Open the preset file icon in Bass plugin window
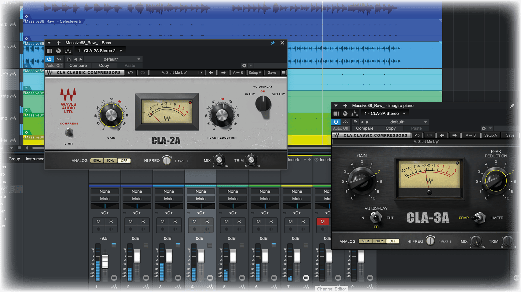Screen dimensions: 521x292 68,59
